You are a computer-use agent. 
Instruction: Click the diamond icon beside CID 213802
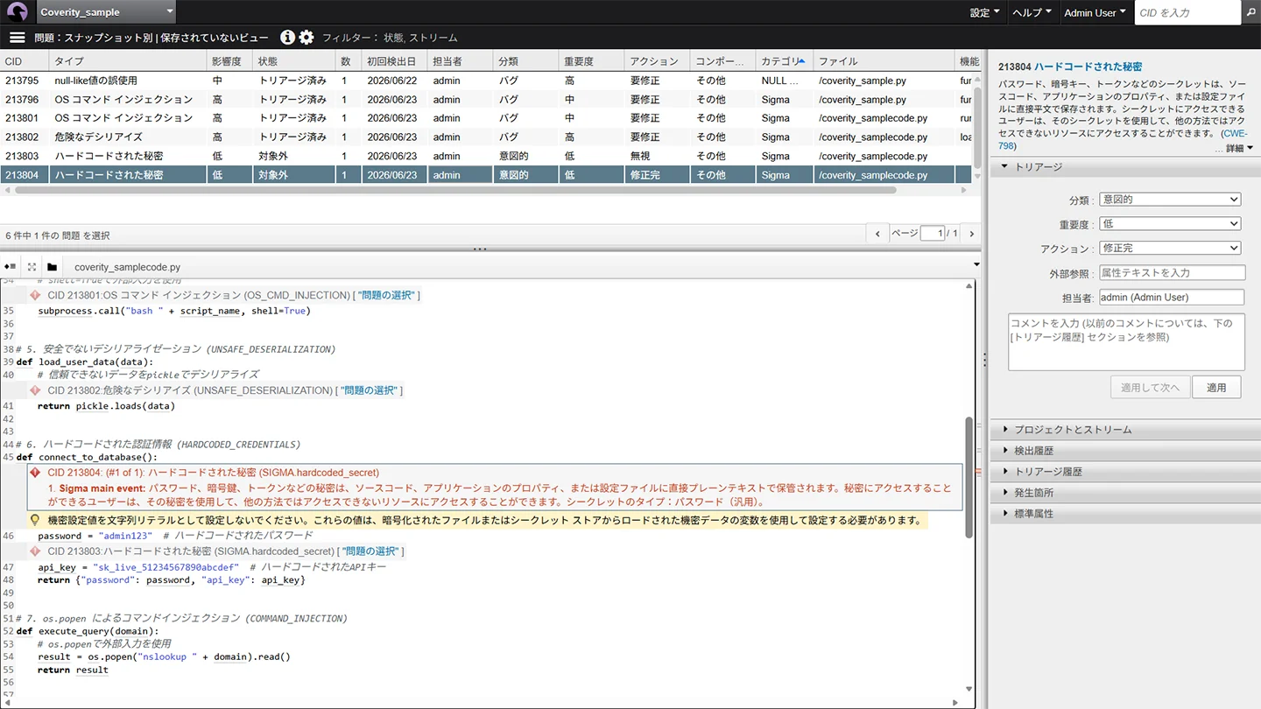[x=35, y=390]
